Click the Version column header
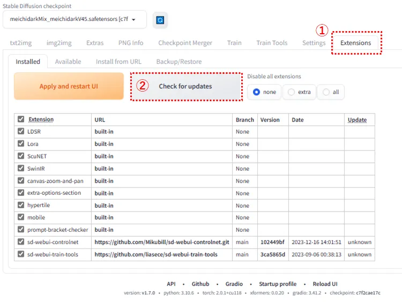The height and width of the screenshot is (302, 402). [x=270, y=120]
